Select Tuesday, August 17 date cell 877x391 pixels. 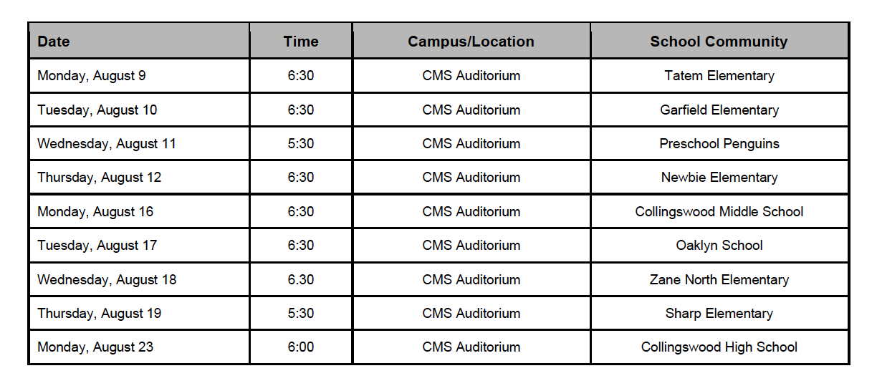(140, 245)
